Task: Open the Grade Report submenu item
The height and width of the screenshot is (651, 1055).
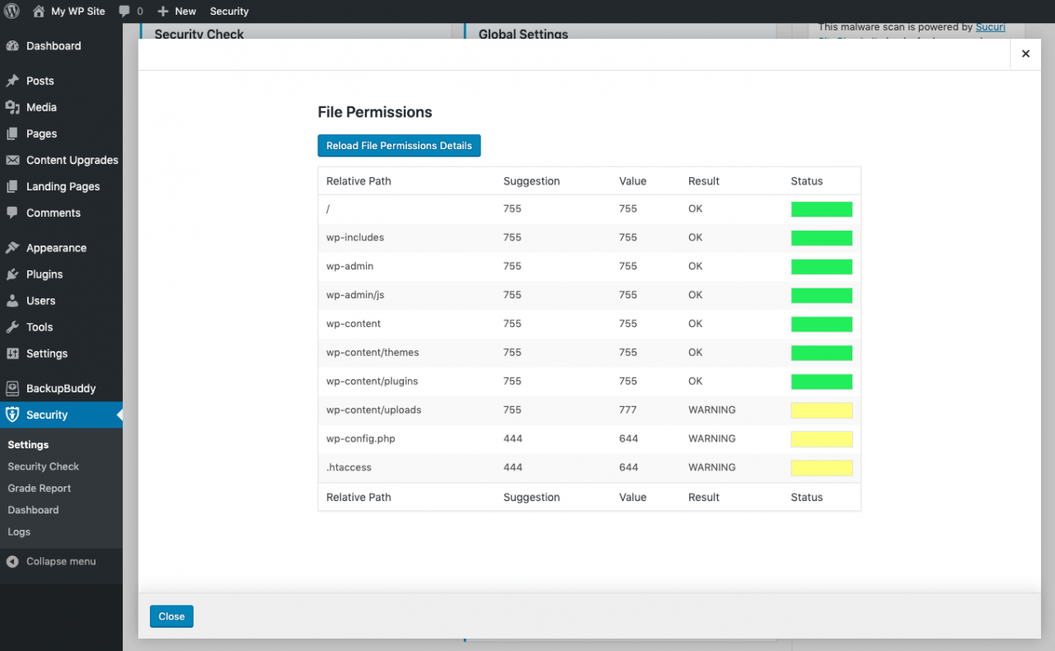Action: (x=40, y=488)
